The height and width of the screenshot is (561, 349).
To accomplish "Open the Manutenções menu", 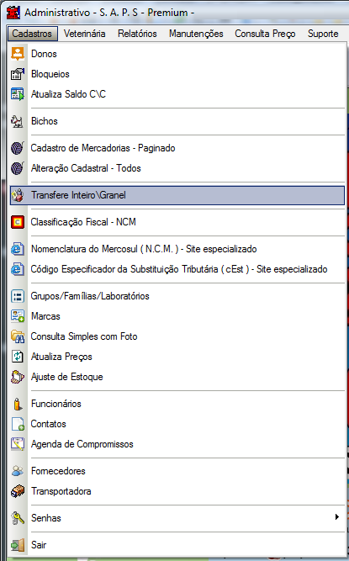I will click(196, 34).
